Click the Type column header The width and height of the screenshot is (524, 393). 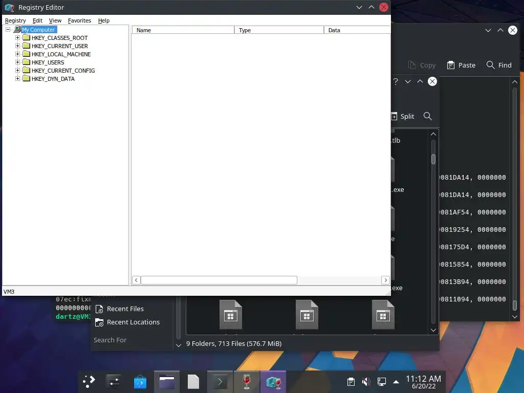(x=279, y=30)
